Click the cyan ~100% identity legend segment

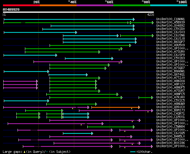coord(169,5)
